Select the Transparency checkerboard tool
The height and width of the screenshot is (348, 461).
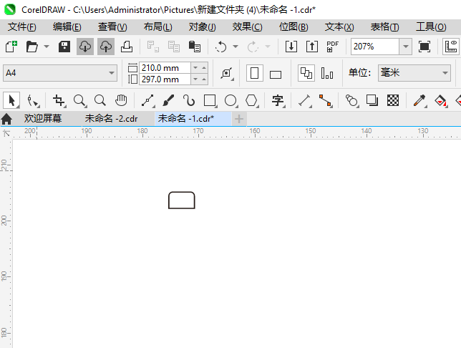click(x=393, y=101)
